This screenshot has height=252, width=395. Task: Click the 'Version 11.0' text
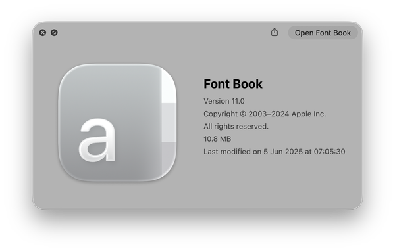(x=224, y=101)
